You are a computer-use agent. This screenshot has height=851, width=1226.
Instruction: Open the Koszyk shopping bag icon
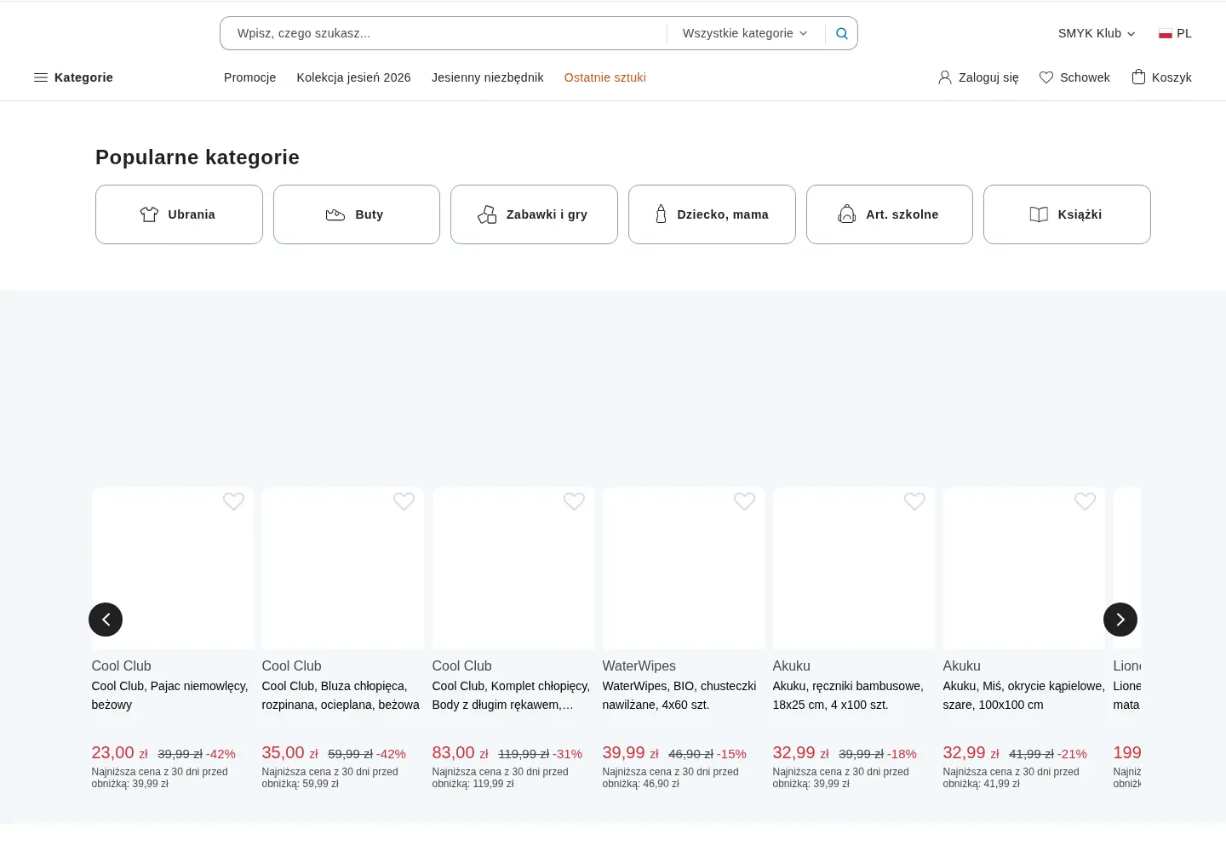tap(1138, 77)
